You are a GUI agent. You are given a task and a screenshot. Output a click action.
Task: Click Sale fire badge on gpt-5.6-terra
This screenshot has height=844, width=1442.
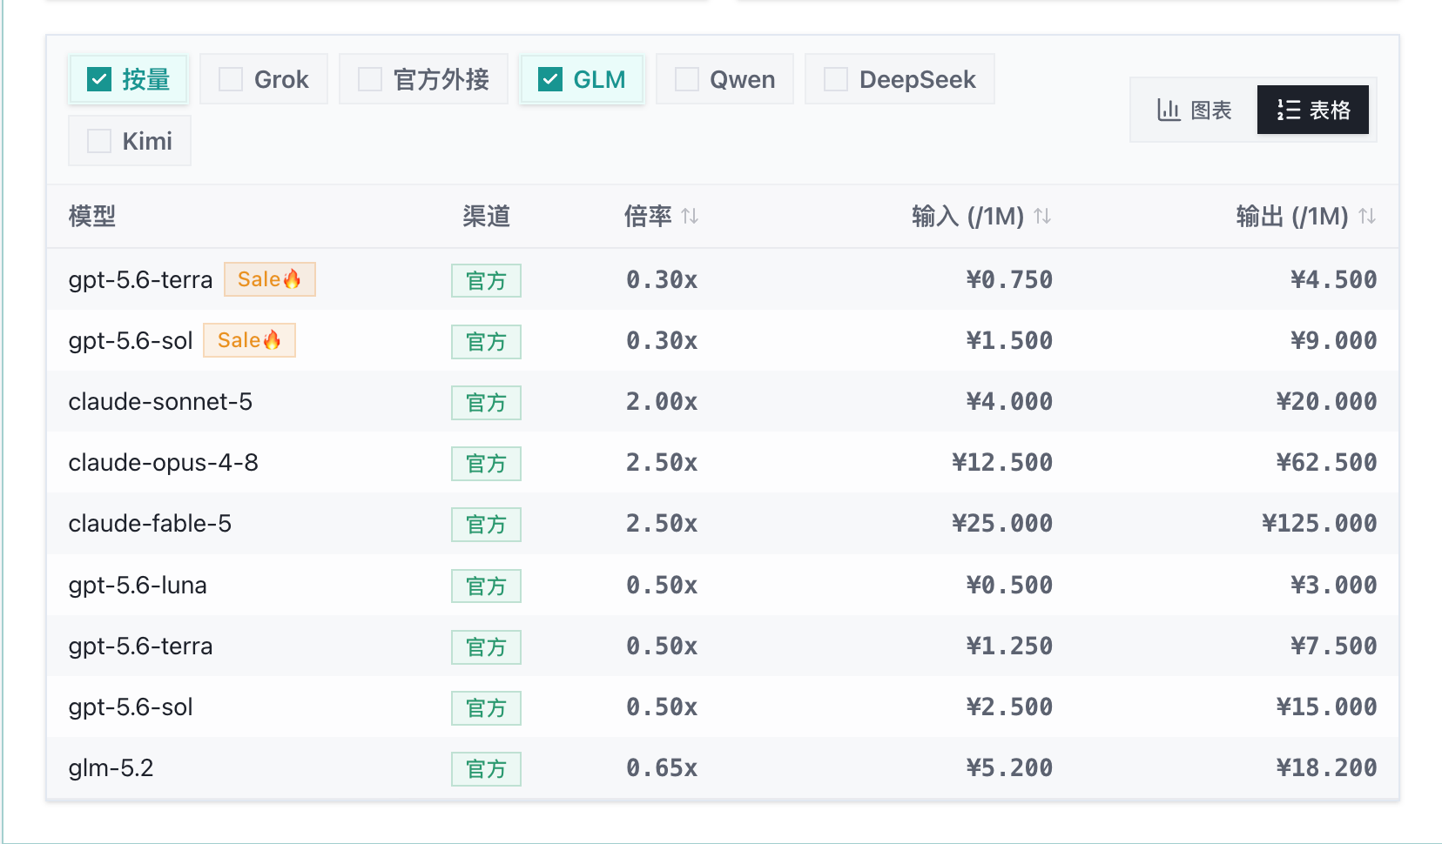coord(270,279)
